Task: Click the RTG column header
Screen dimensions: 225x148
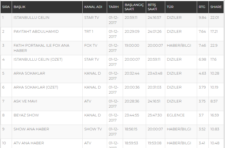Action: (x=202, y=7)
